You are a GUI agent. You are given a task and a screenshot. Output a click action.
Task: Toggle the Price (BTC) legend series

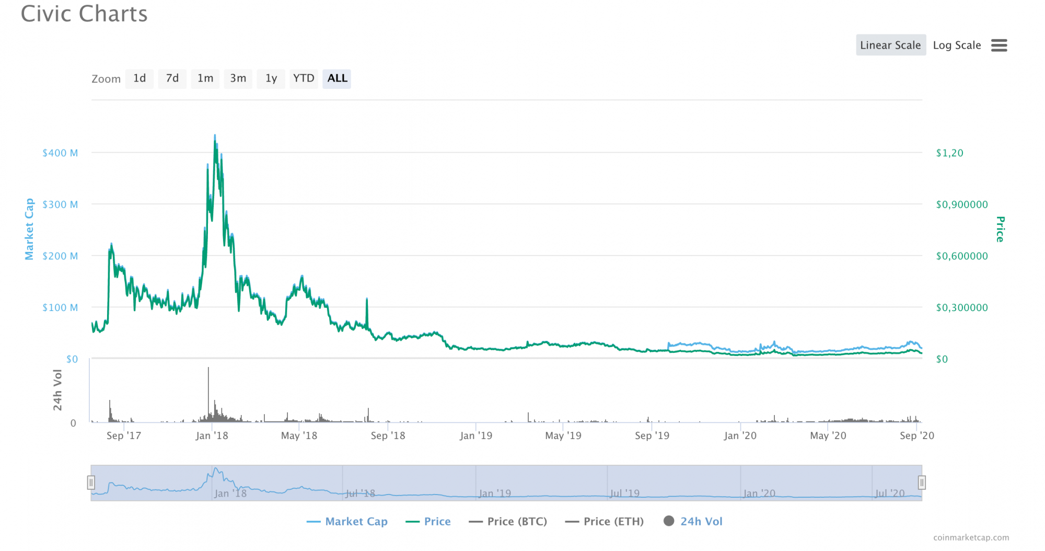[508, 521]
